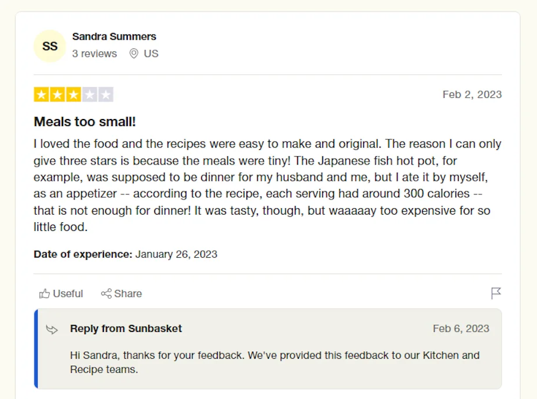Click the flag icon to report the review
This screenshot has height=399, width=537.
(496, 293)
